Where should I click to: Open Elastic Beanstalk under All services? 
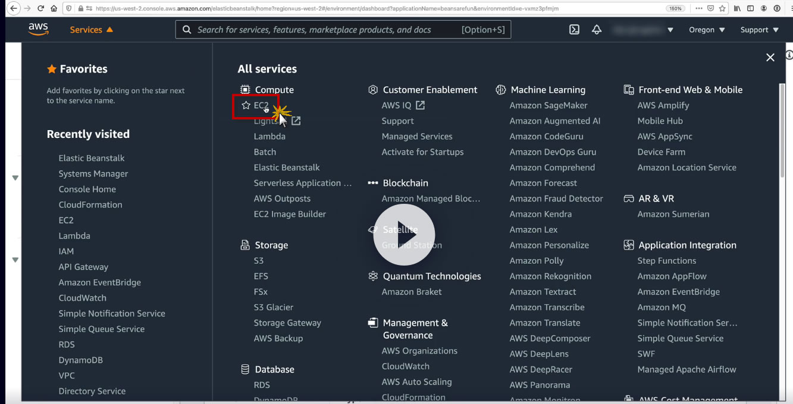[287, 168]
